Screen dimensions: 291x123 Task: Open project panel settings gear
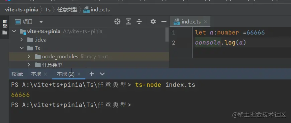(153, 21)
